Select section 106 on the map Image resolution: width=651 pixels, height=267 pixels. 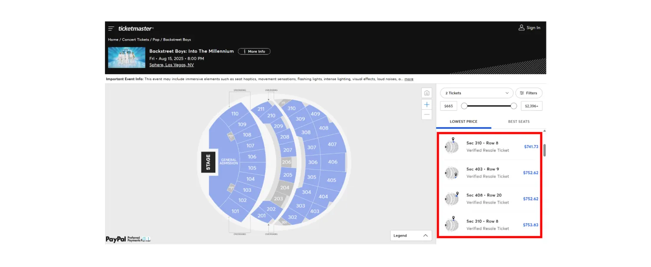tap(252, 157)
